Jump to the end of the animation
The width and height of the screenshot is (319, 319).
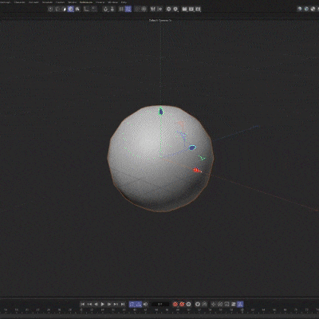coord(123,304)
